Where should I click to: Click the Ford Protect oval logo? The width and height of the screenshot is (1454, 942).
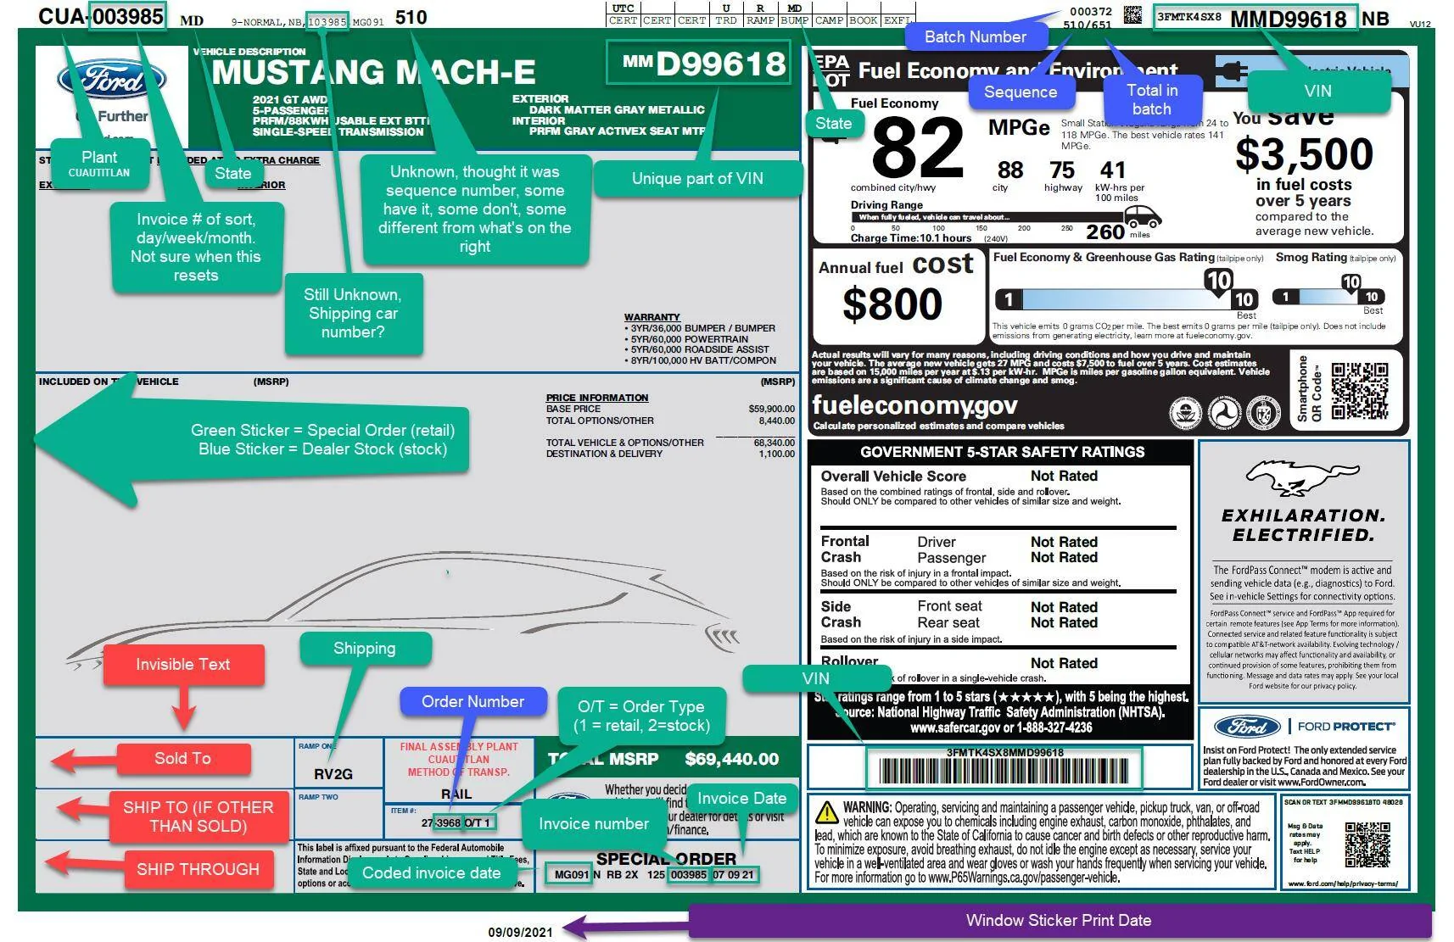point(1246,727)
